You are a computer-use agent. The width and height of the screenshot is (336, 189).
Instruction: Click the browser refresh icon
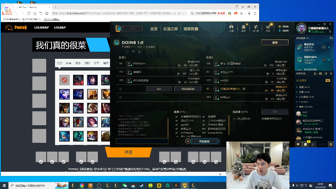(29, 13)
